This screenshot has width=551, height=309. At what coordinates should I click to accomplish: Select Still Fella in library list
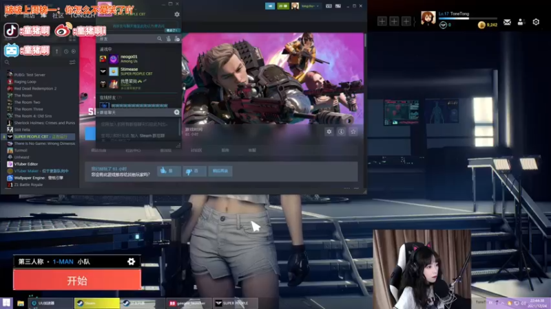click(22, 130)
